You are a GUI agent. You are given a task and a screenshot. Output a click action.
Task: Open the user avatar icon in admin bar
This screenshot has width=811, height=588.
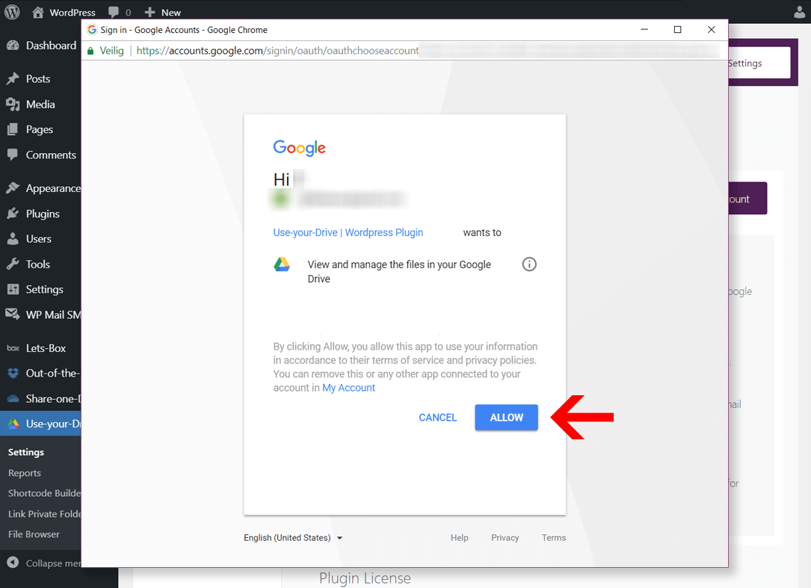800,12
